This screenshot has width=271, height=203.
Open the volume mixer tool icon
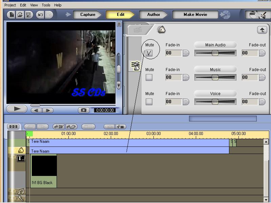coord(136,66)
